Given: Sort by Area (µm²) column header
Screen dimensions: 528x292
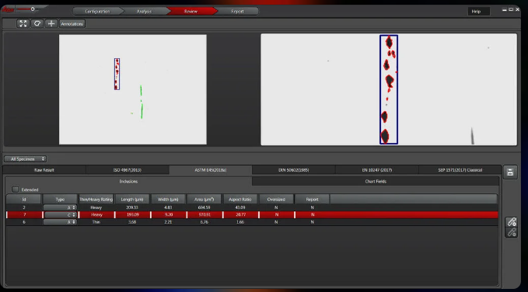Looking at the screenshot, I should pos(204,199).
